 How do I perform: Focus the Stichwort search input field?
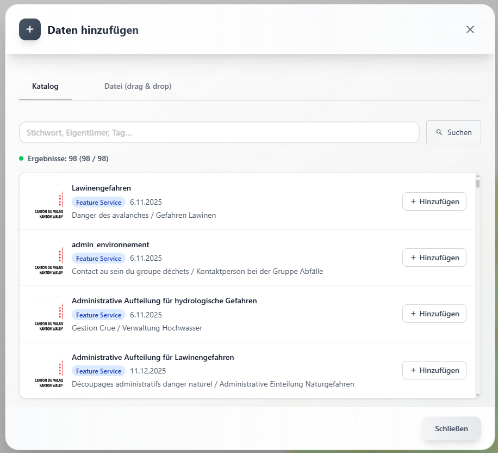219,132
